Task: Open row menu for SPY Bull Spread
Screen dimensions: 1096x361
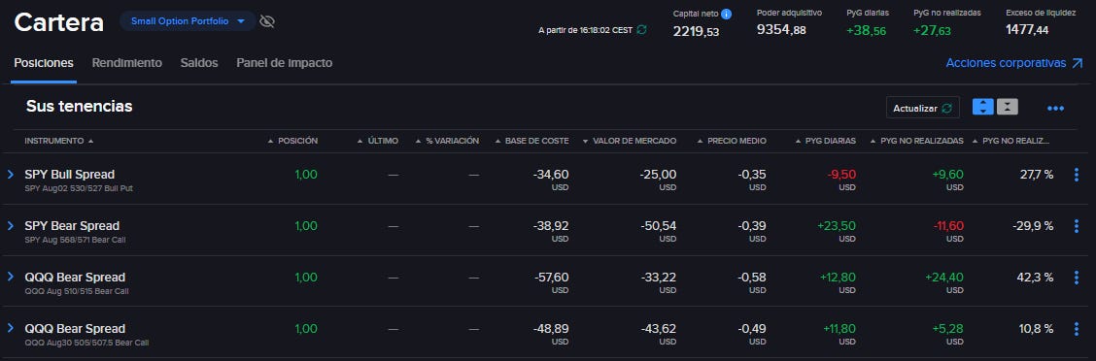Action: pos(1077,175)
